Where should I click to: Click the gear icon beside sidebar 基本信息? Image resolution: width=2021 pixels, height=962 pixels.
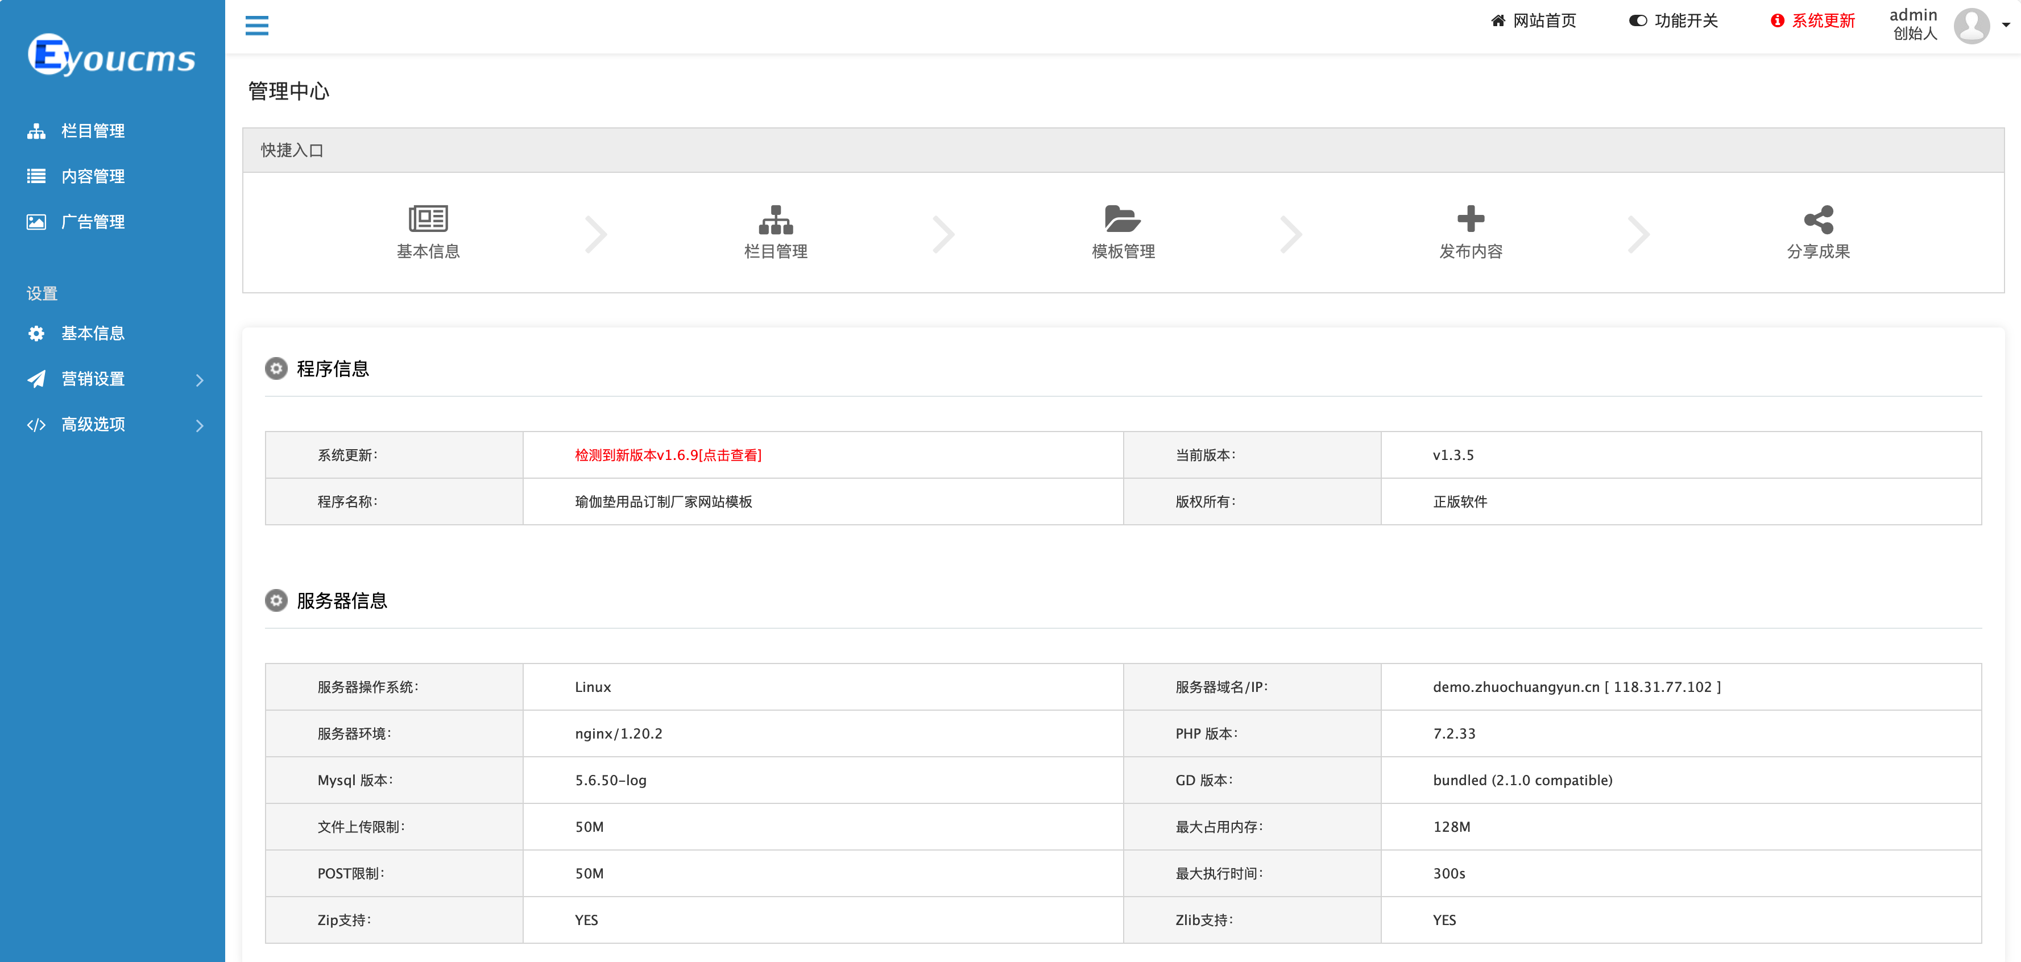pyautogui.click(x=36, y=334)
